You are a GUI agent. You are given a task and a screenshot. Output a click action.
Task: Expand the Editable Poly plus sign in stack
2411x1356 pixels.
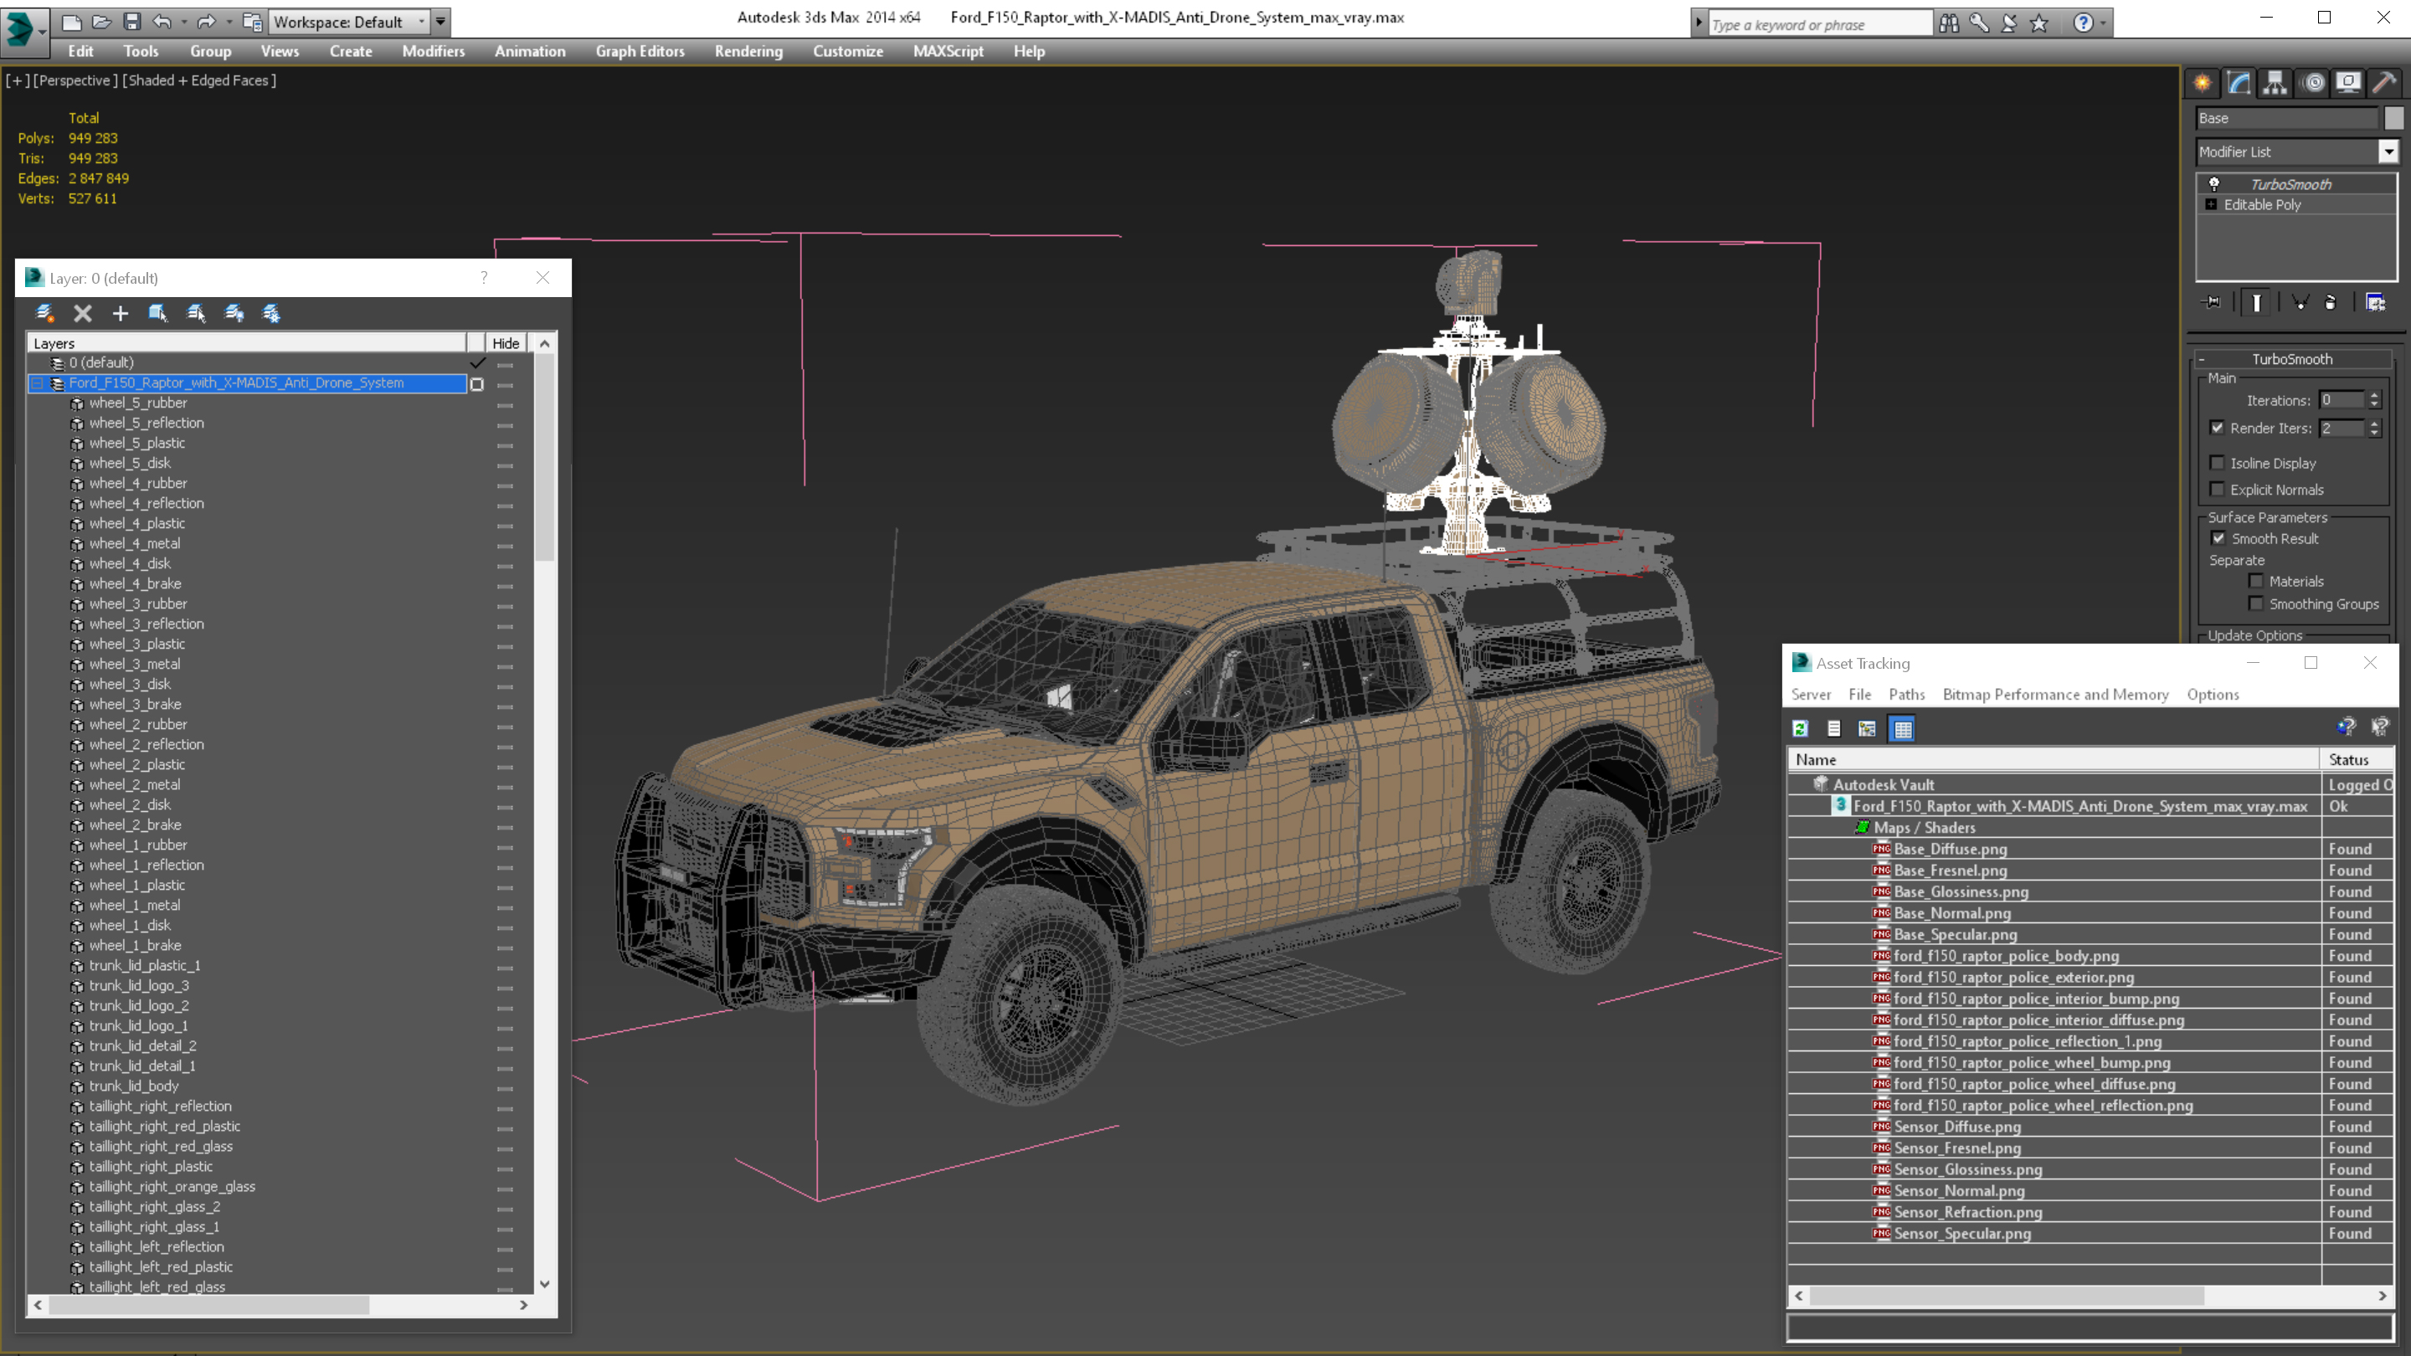(2212, 204)
